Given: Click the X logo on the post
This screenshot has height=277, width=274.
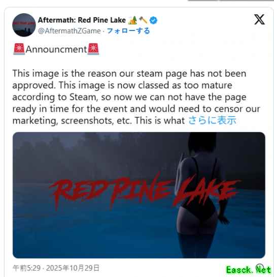Looking at the screenshot, I should tap(259, 19).
